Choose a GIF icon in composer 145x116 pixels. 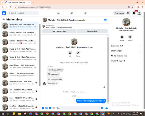tap(54, 108)
